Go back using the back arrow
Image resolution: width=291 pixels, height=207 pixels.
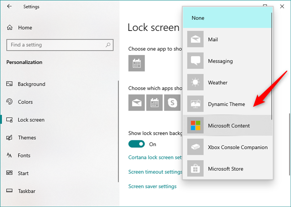10,7
